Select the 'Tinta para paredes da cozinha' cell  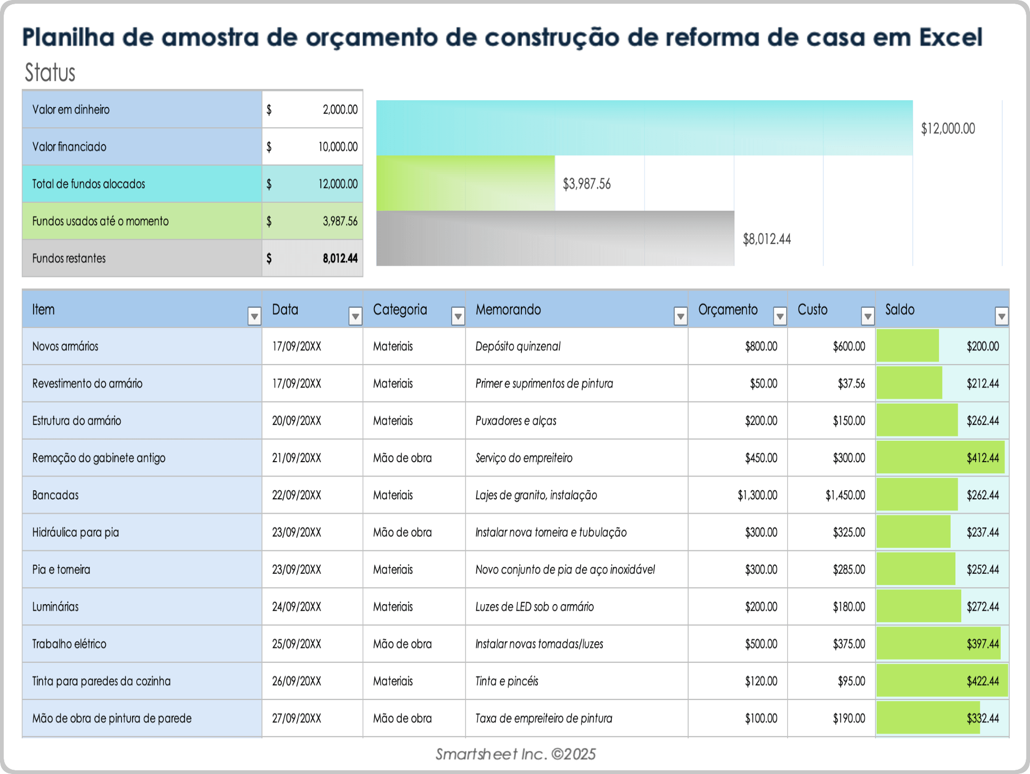(x=142, y=682)
